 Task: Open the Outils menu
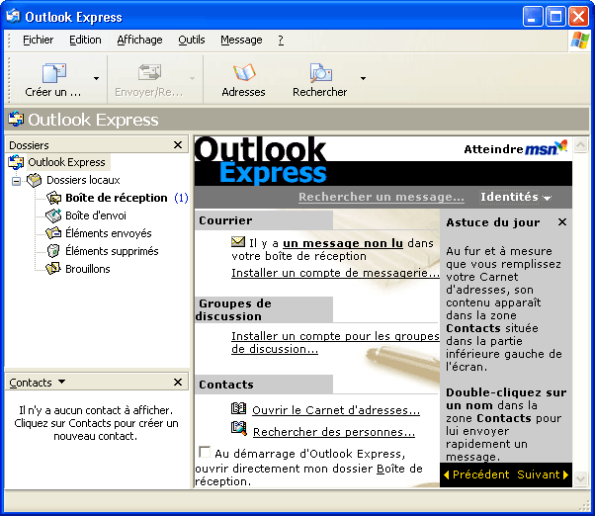tap(192, 40)
